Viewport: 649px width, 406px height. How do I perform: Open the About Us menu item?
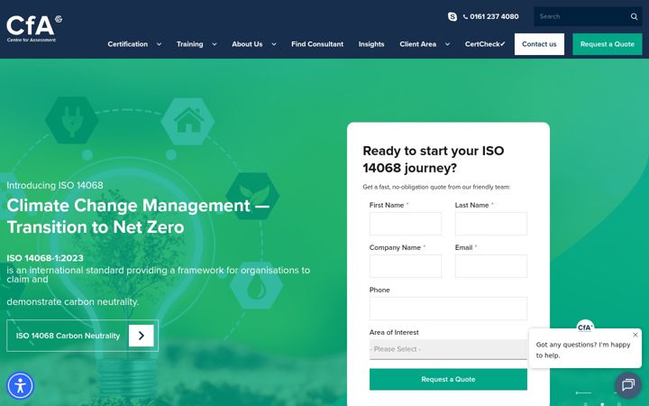click(x=247, y=44)
